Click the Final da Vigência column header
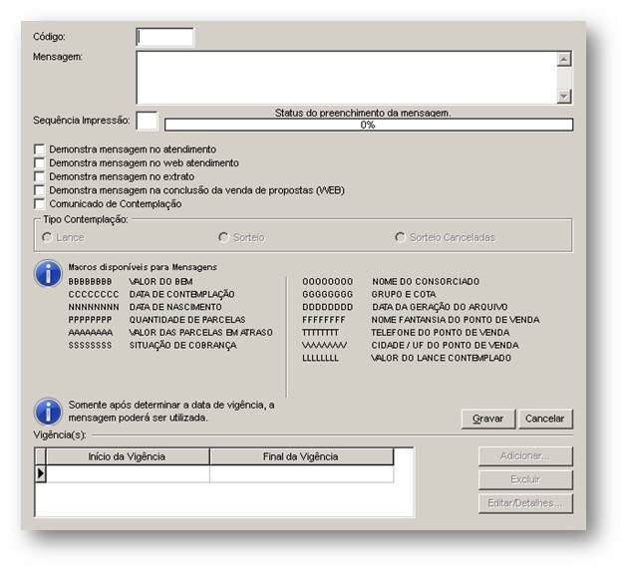The image size is (628, 572). (301, 456)
